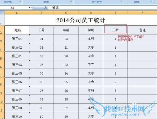Open the 字体 group dialog launcher
Viewport: 157px width, 119px height.
(x=71, y=2)
